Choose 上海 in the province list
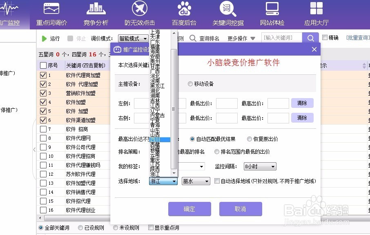Image resolution: width=370 pixels, height=235 pixels. (155, 31)
